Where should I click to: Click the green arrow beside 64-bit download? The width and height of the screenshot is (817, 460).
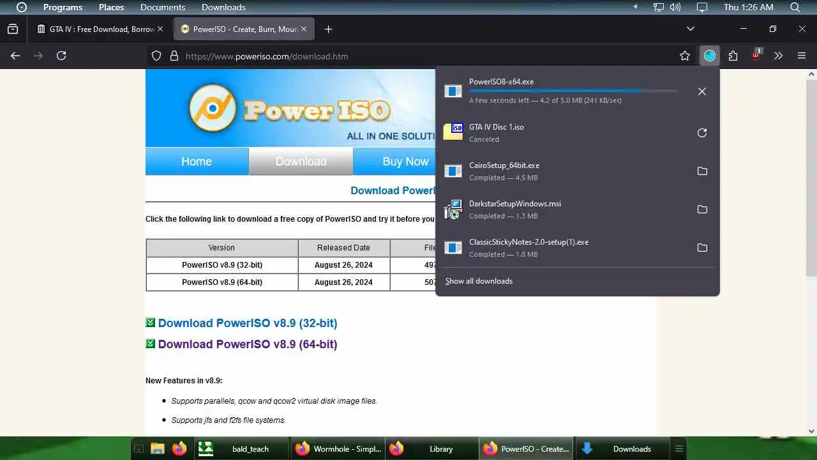(151, 344)
